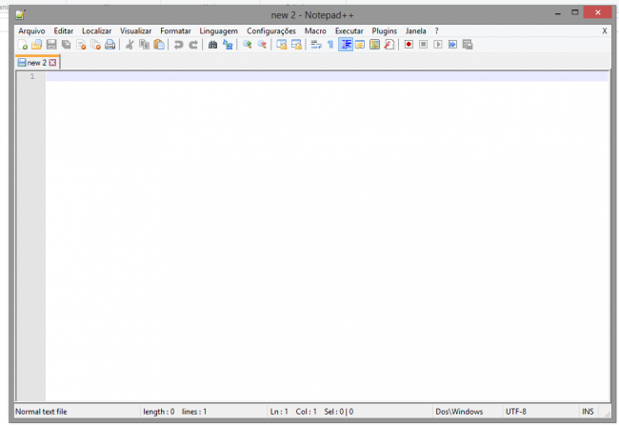Image resolution: width=619 pixels, height=425 pixels.
Task: Maximize the Notepad++ window
Action: tap(575, 12)
